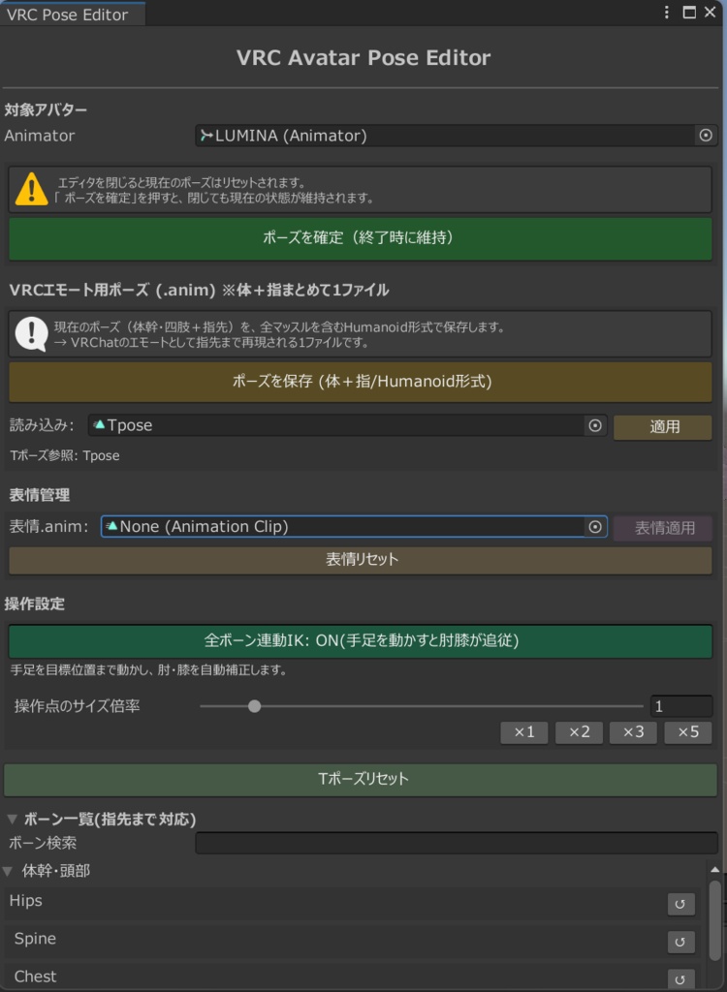Click the speech bubble info icon
727x992 pixels.
[x=31, y=333]
